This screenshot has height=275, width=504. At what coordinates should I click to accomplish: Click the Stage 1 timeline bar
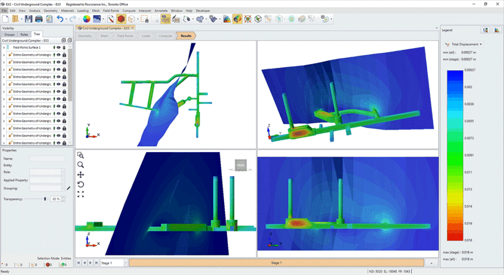[276, 263]
